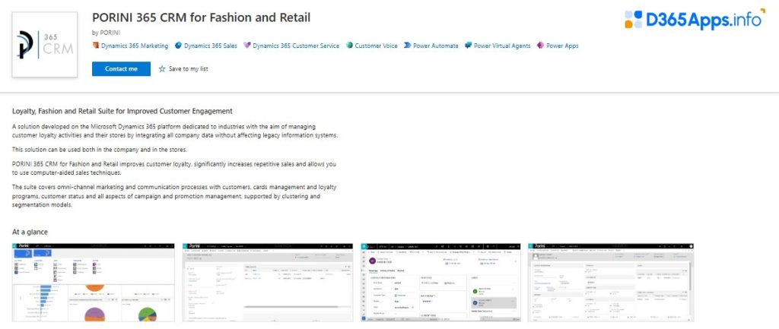This screenshot has width=779, height=329.
Task: Open the Power Automate link
Action: point(436,46)
